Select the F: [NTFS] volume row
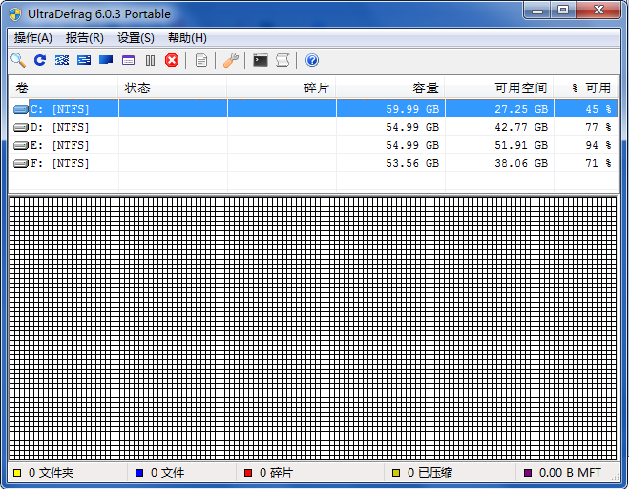 click(x=313, y=163)
